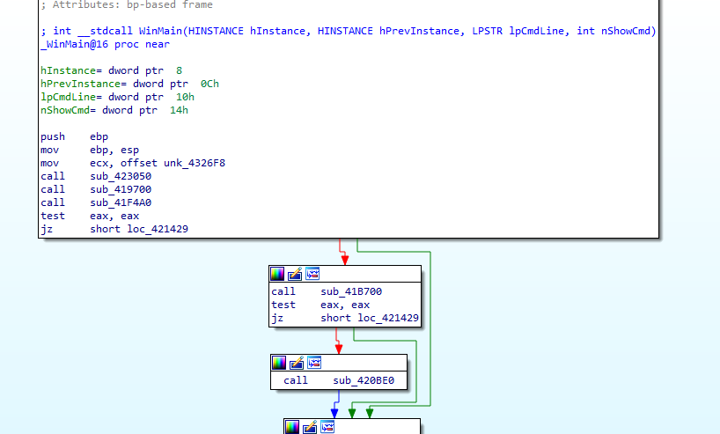This screenshot has height=434, width=720.
Task: Click group nodes icon on sub_420BE0 node
Action: click(x=314, y=363)
